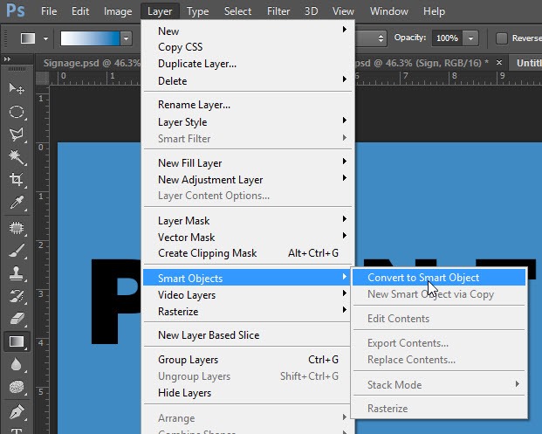This screenshot has width=542, height=434.
Task: Open the Help menu
Action: [434, 11]
